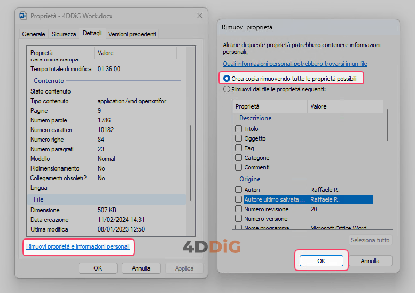This screenshot has width=415, height=293.
Task: Select the Tipo contenuto row
Action: (x=107, y=101)
